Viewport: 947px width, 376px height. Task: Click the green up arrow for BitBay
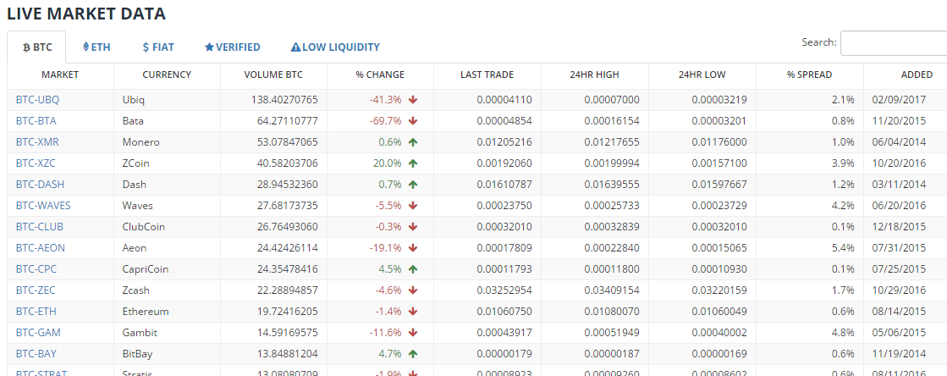(413, 354)
